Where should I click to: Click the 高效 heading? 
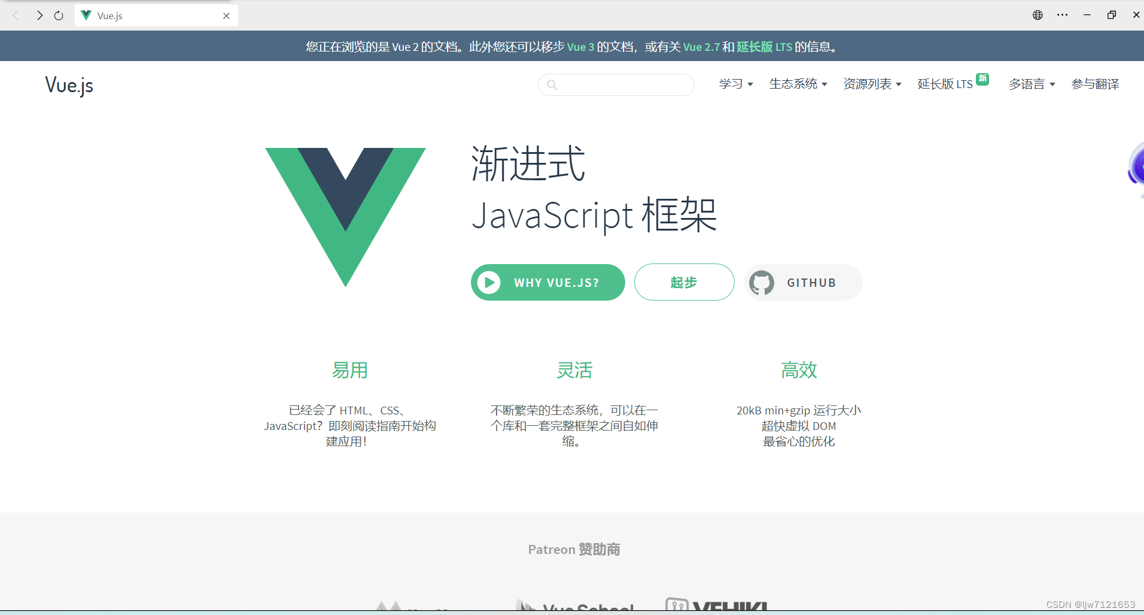pyautogui.click(x=799, y=370)
